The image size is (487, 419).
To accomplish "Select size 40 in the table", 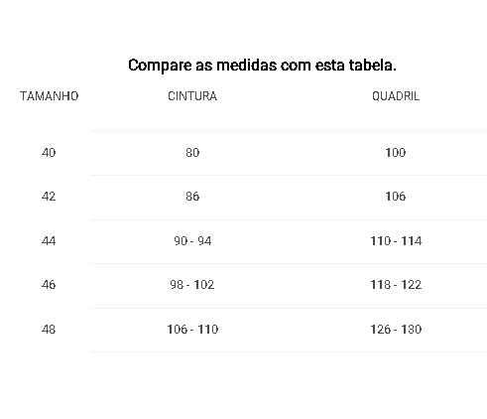I will (x=49, y=153).
